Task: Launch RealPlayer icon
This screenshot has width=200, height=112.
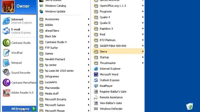Action: pos(96,86)
